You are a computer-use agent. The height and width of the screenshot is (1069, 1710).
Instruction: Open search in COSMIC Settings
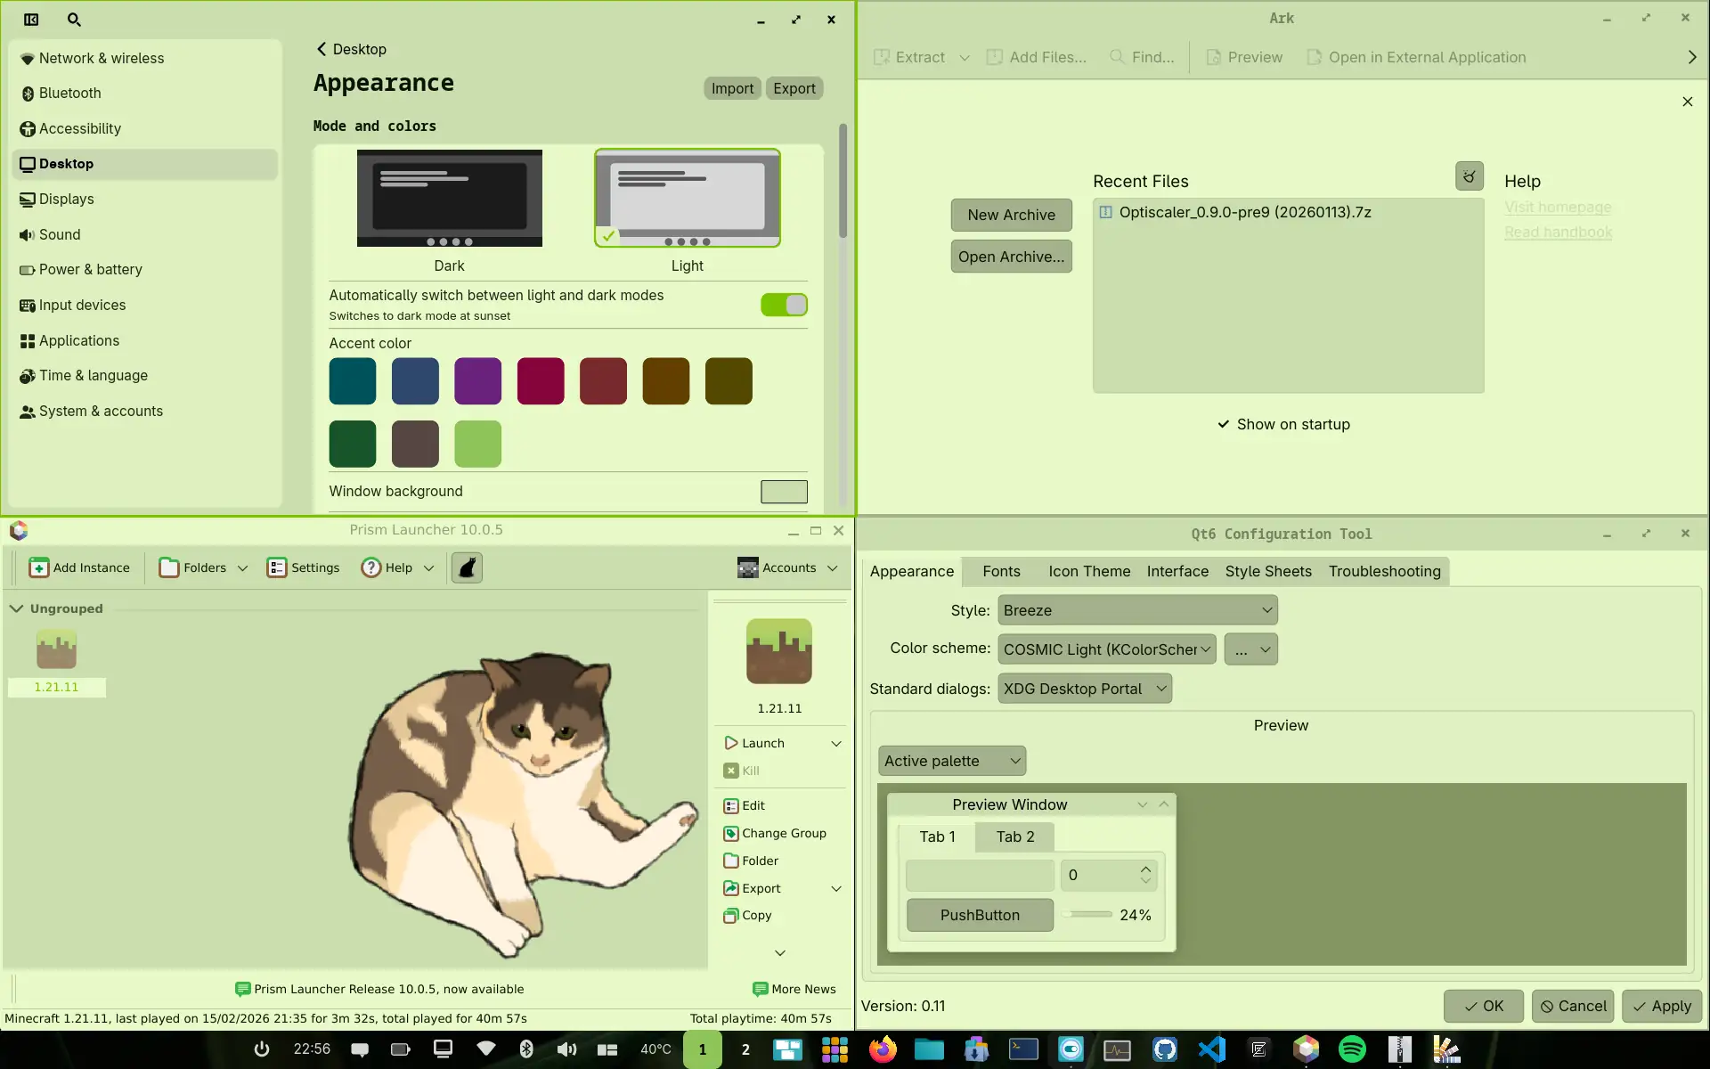(x=74, y=20)
